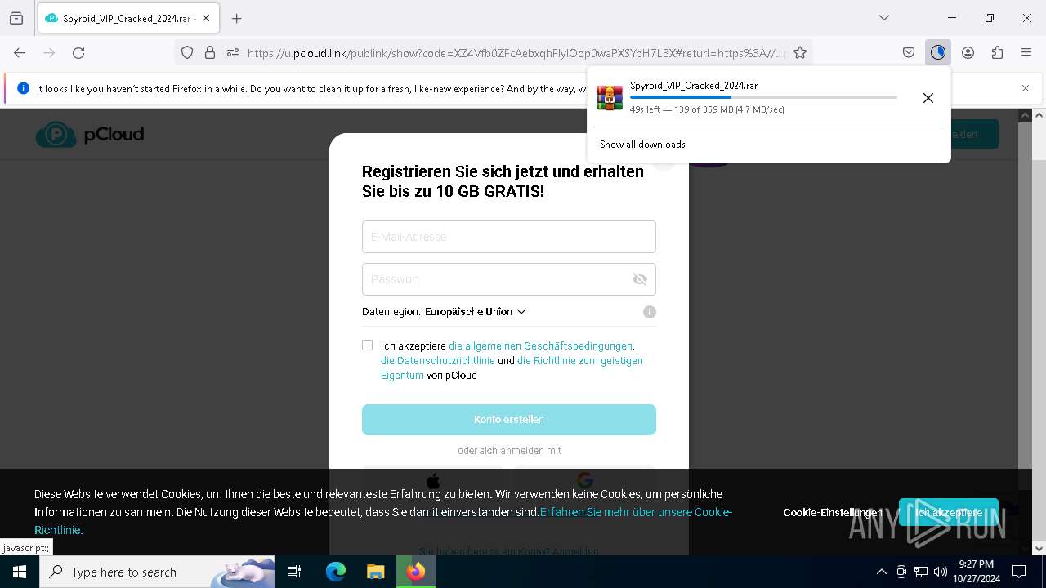Screen dimensions: 1046x588
Task: Click the pCloud logo
Action: click(90, 134)
